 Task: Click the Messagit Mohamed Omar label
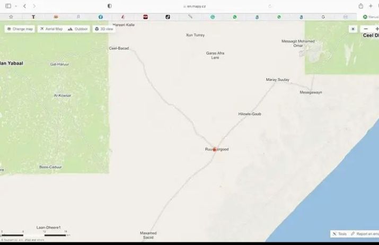pyautogui.click(x=298, y=43)
